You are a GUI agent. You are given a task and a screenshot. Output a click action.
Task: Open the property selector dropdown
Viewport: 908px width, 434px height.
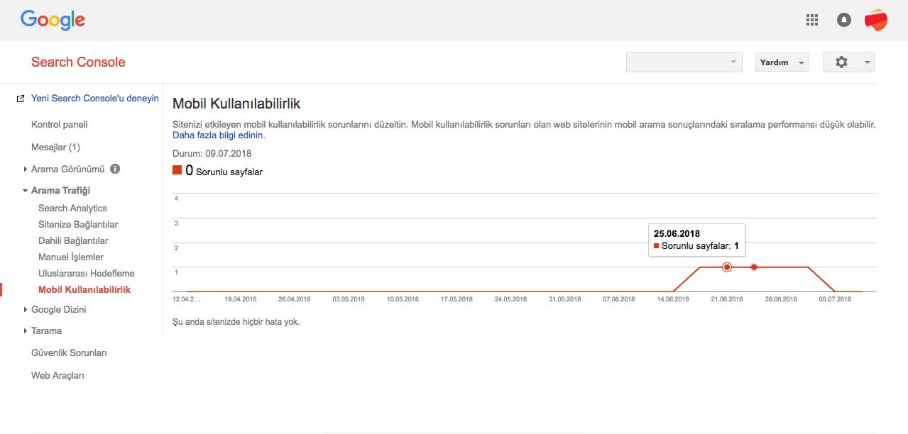(684, 62)
